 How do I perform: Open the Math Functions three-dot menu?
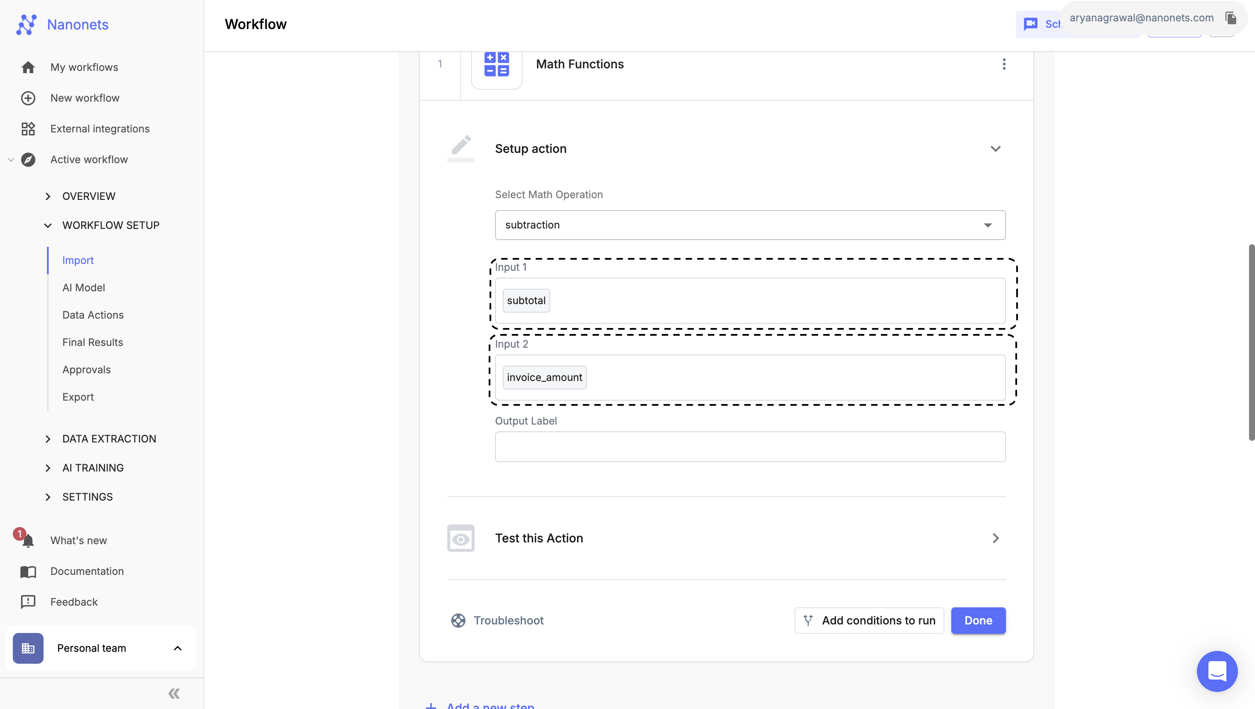(x=1003, y=64)
